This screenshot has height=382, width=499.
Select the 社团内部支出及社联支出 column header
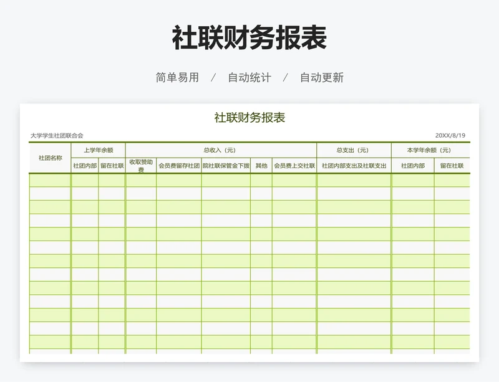pyautogui.click(x=354, y=166)
